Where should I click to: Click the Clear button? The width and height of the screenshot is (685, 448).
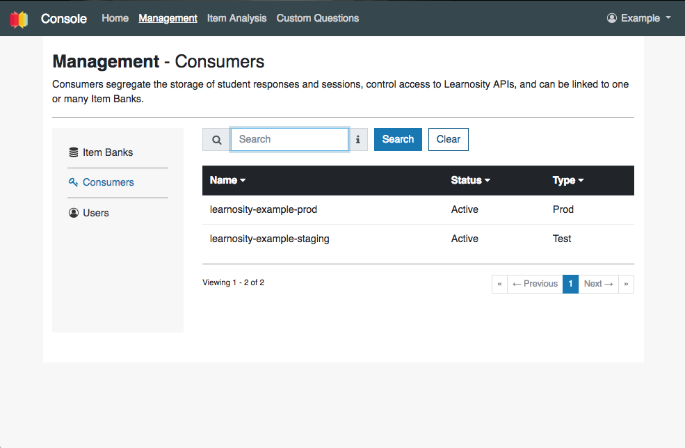[449, 139]
